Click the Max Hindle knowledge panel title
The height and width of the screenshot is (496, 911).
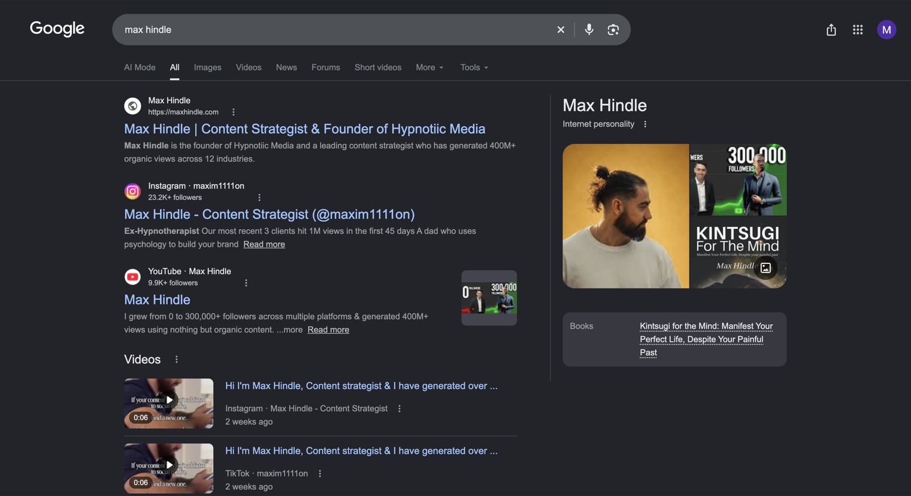click(605, 105)
